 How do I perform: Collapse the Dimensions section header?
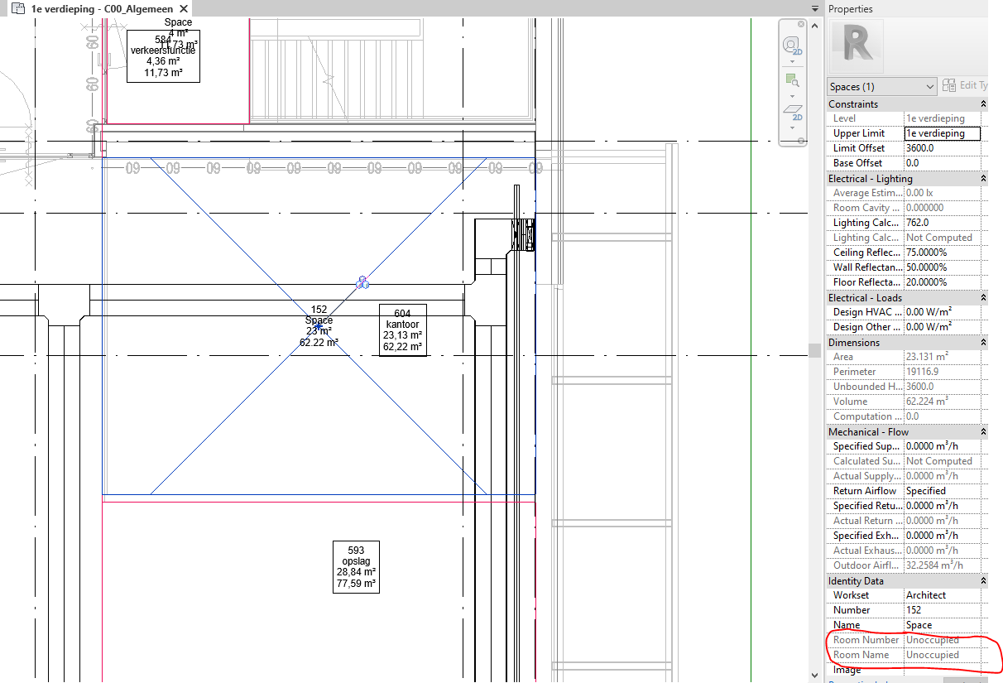983,342
